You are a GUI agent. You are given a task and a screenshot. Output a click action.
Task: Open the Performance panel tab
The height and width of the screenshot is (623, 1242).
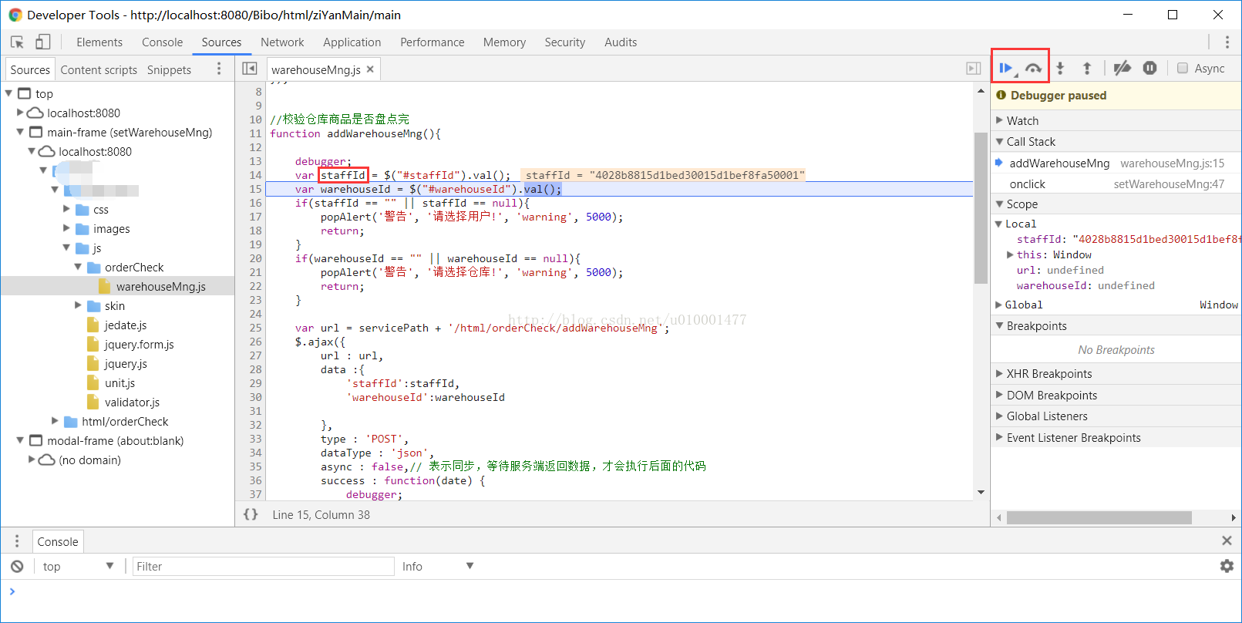pyautogui.click(x=432, y=42)
